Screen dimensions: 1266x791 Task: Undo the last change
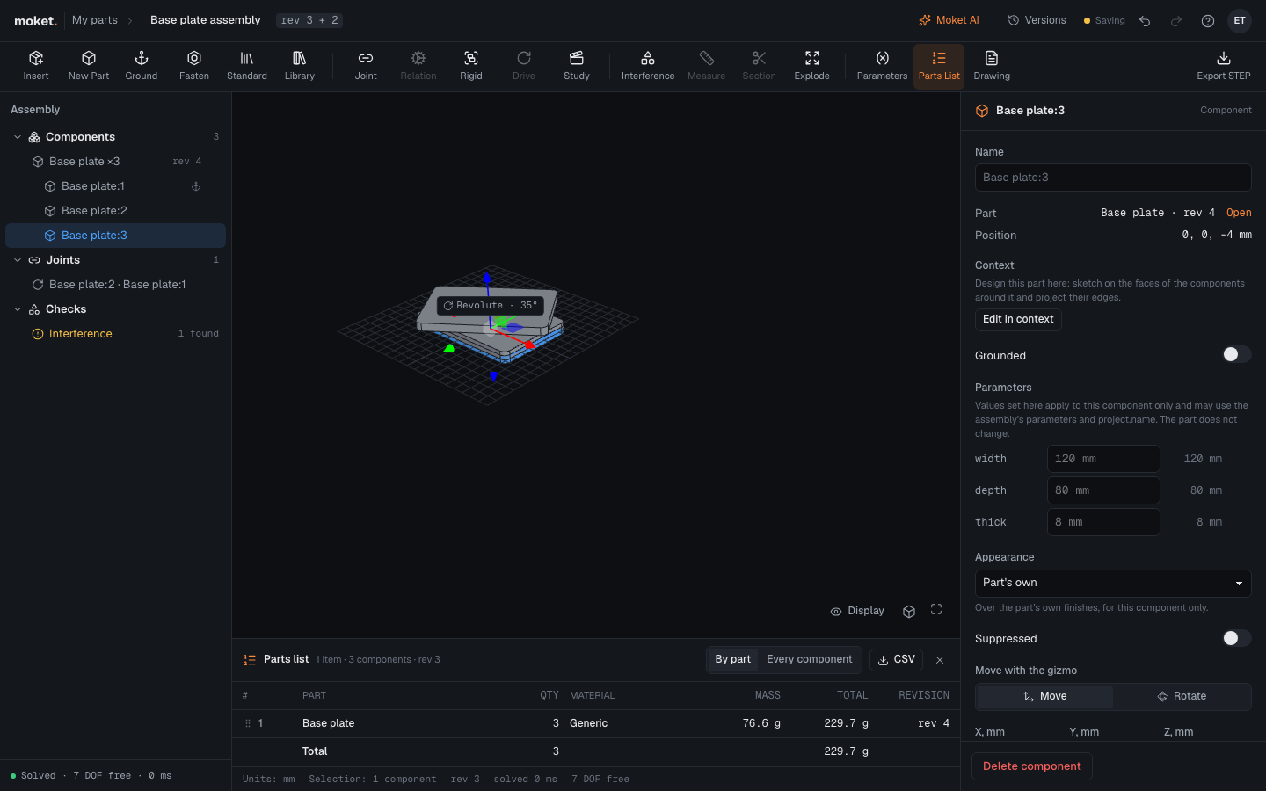[1145, 21]
